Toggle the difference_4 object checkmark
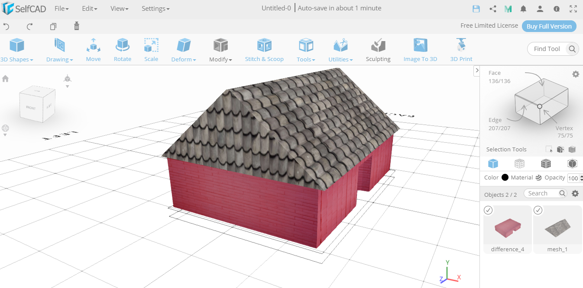 (488, 210)
